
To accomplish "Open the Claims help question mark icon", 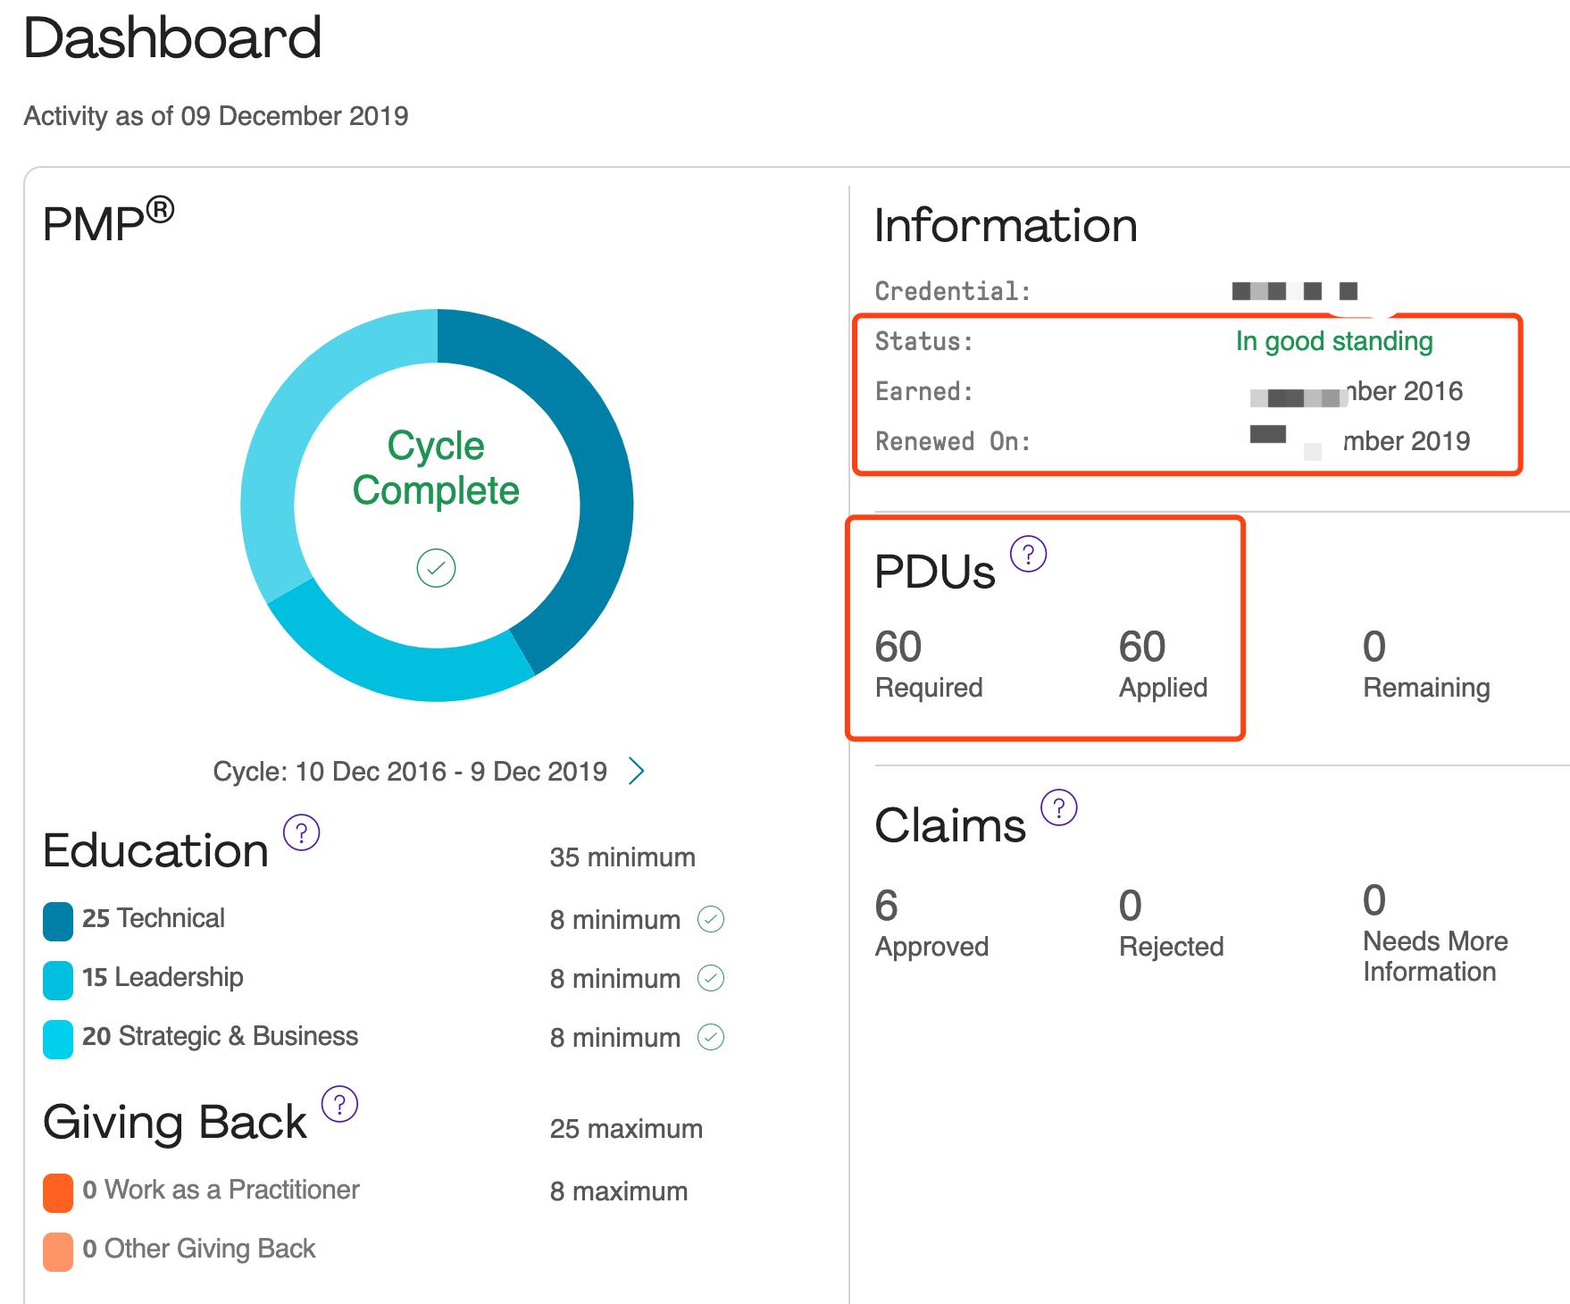I will (x=1059, y=808).
